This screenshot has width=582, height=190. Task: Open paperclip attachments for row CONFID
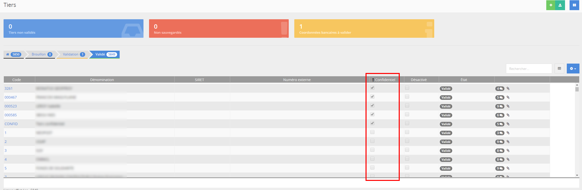508,124
